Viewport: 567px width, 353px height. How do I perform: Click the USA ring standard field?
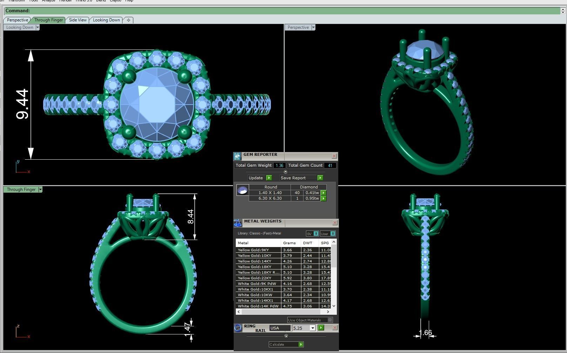[280, 328]
